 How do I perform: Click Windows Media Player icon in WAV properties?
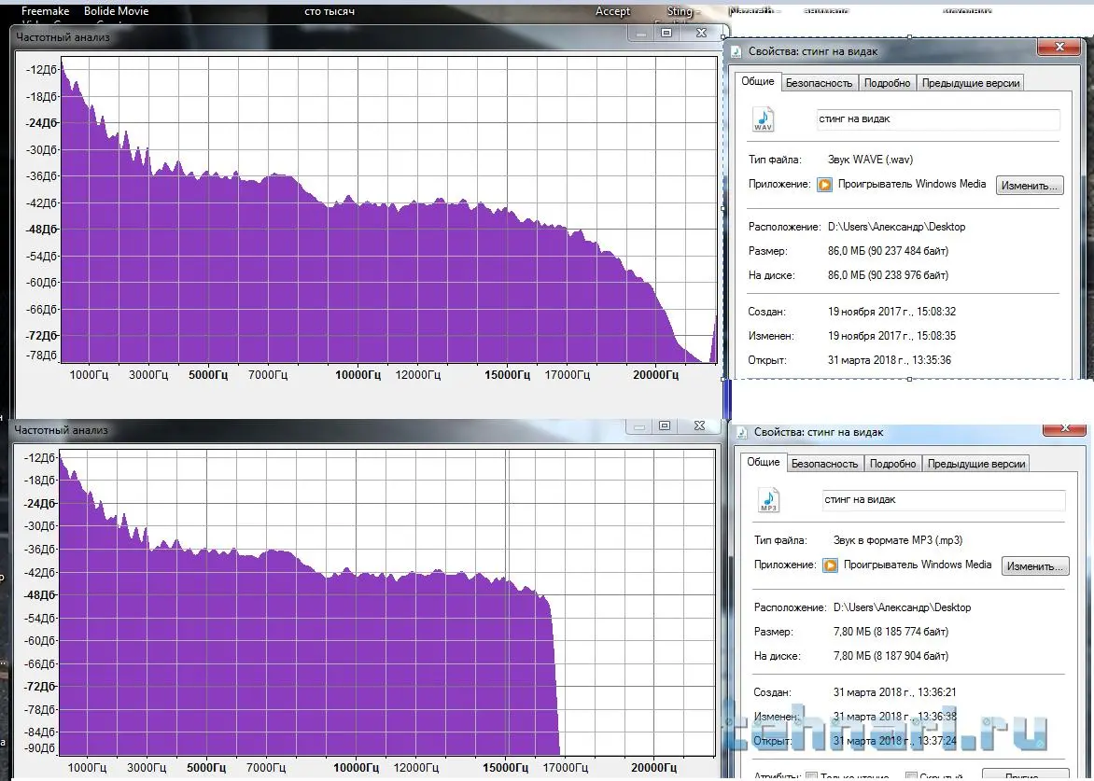pos(824,185)
